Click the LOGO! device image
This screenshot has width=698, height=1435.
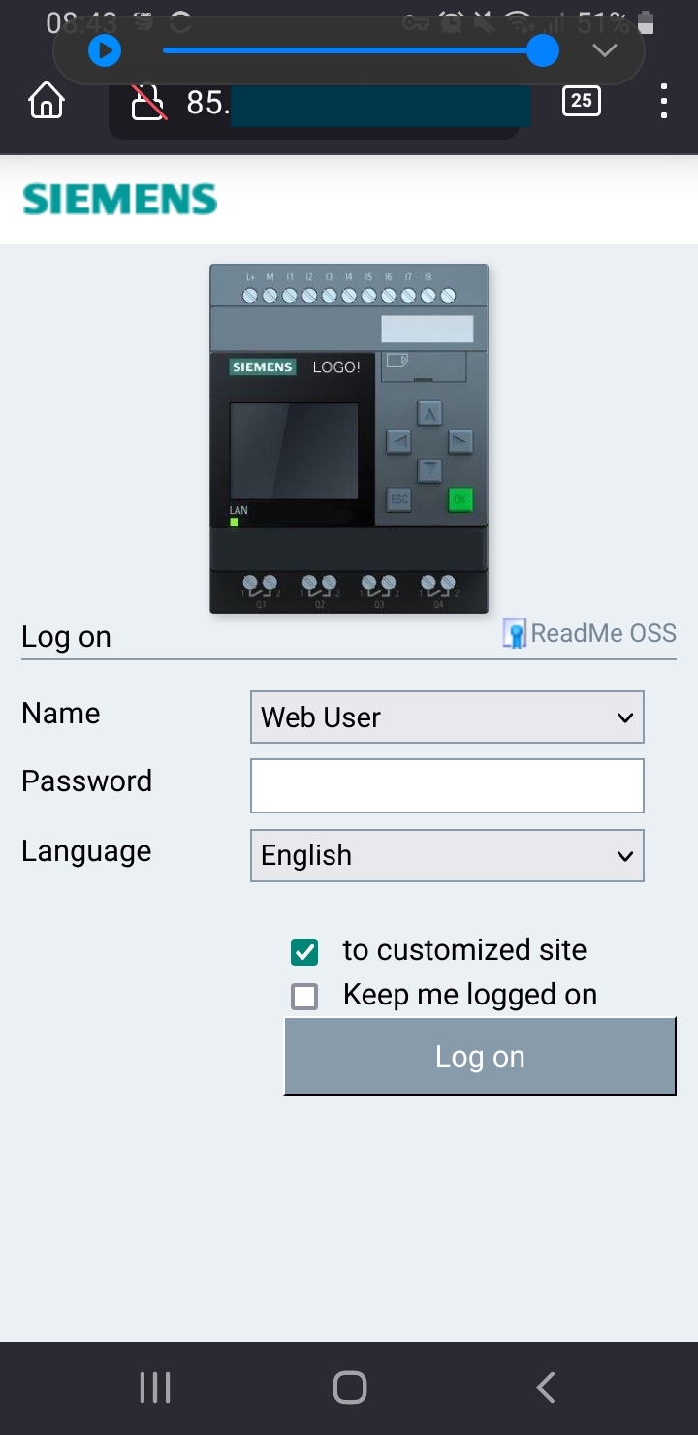point(349,438)
